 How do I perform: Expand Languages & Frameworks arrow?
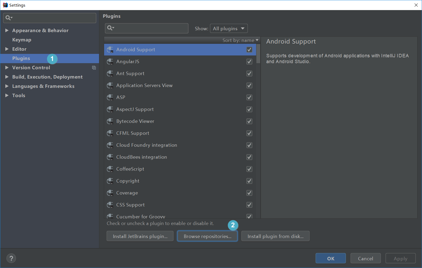coord(7,86)
